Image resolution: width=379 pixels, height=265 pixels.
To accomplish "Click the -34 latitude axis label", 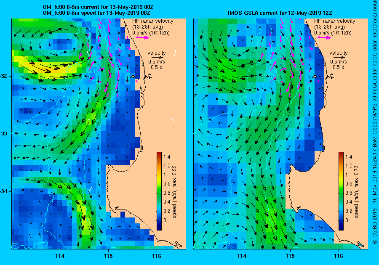I will point(4,191).
